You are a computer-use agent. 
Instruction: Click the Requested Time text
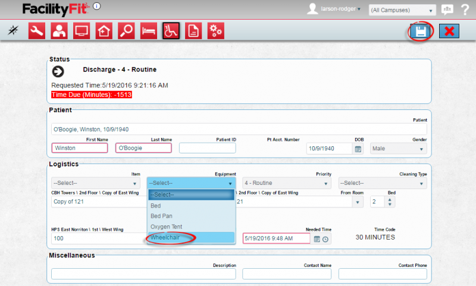coord(109,85)
